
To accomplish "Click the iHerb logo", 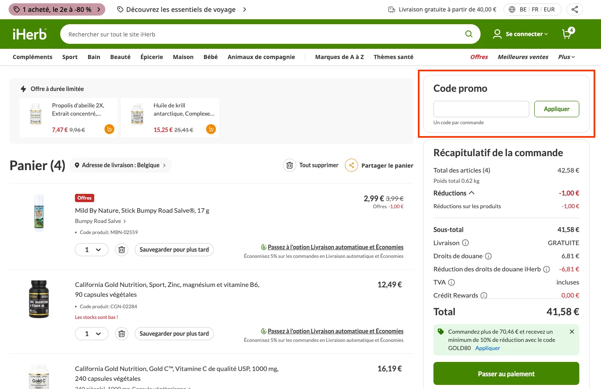I will (x=29, y=34).
